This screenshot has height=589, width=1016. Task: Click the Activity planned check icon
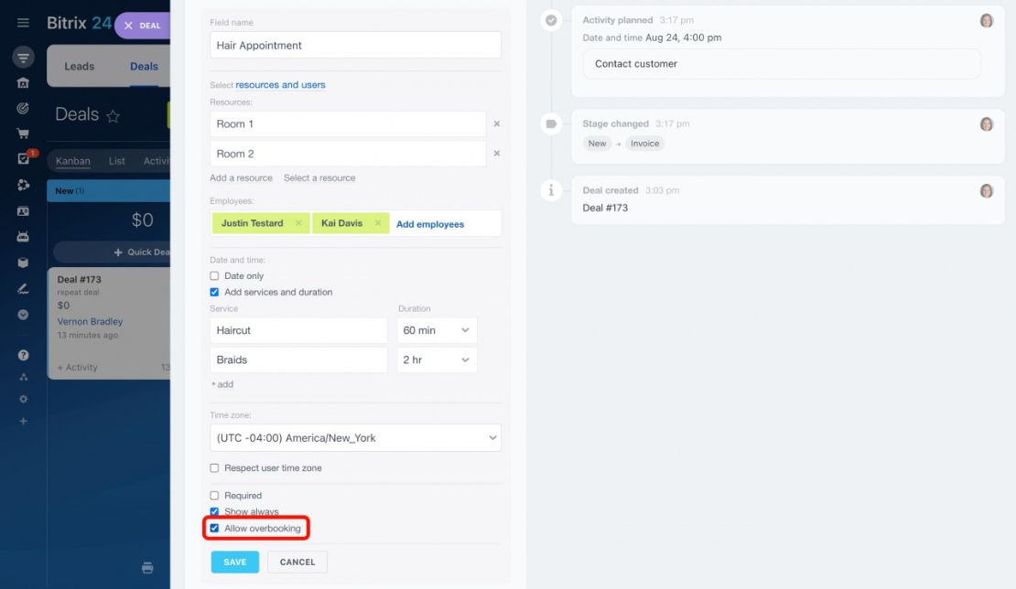[551, 20]
